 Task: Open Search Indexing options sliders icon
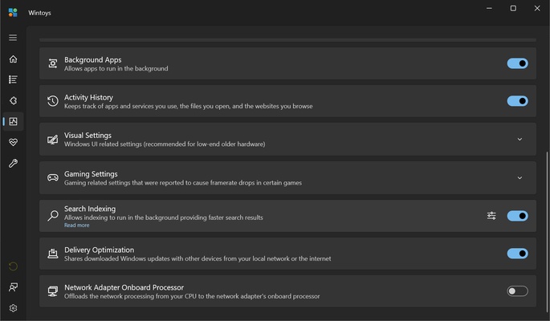(491, 216)
